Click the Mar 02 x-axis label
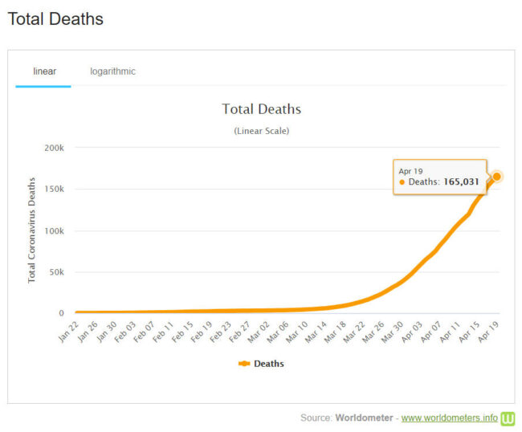 tap(260, 332)
